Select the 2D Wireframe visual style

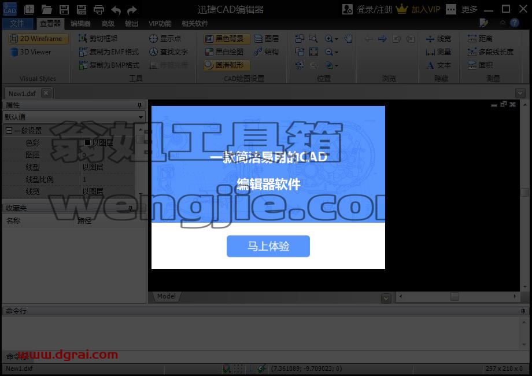[x=38, y=39]
